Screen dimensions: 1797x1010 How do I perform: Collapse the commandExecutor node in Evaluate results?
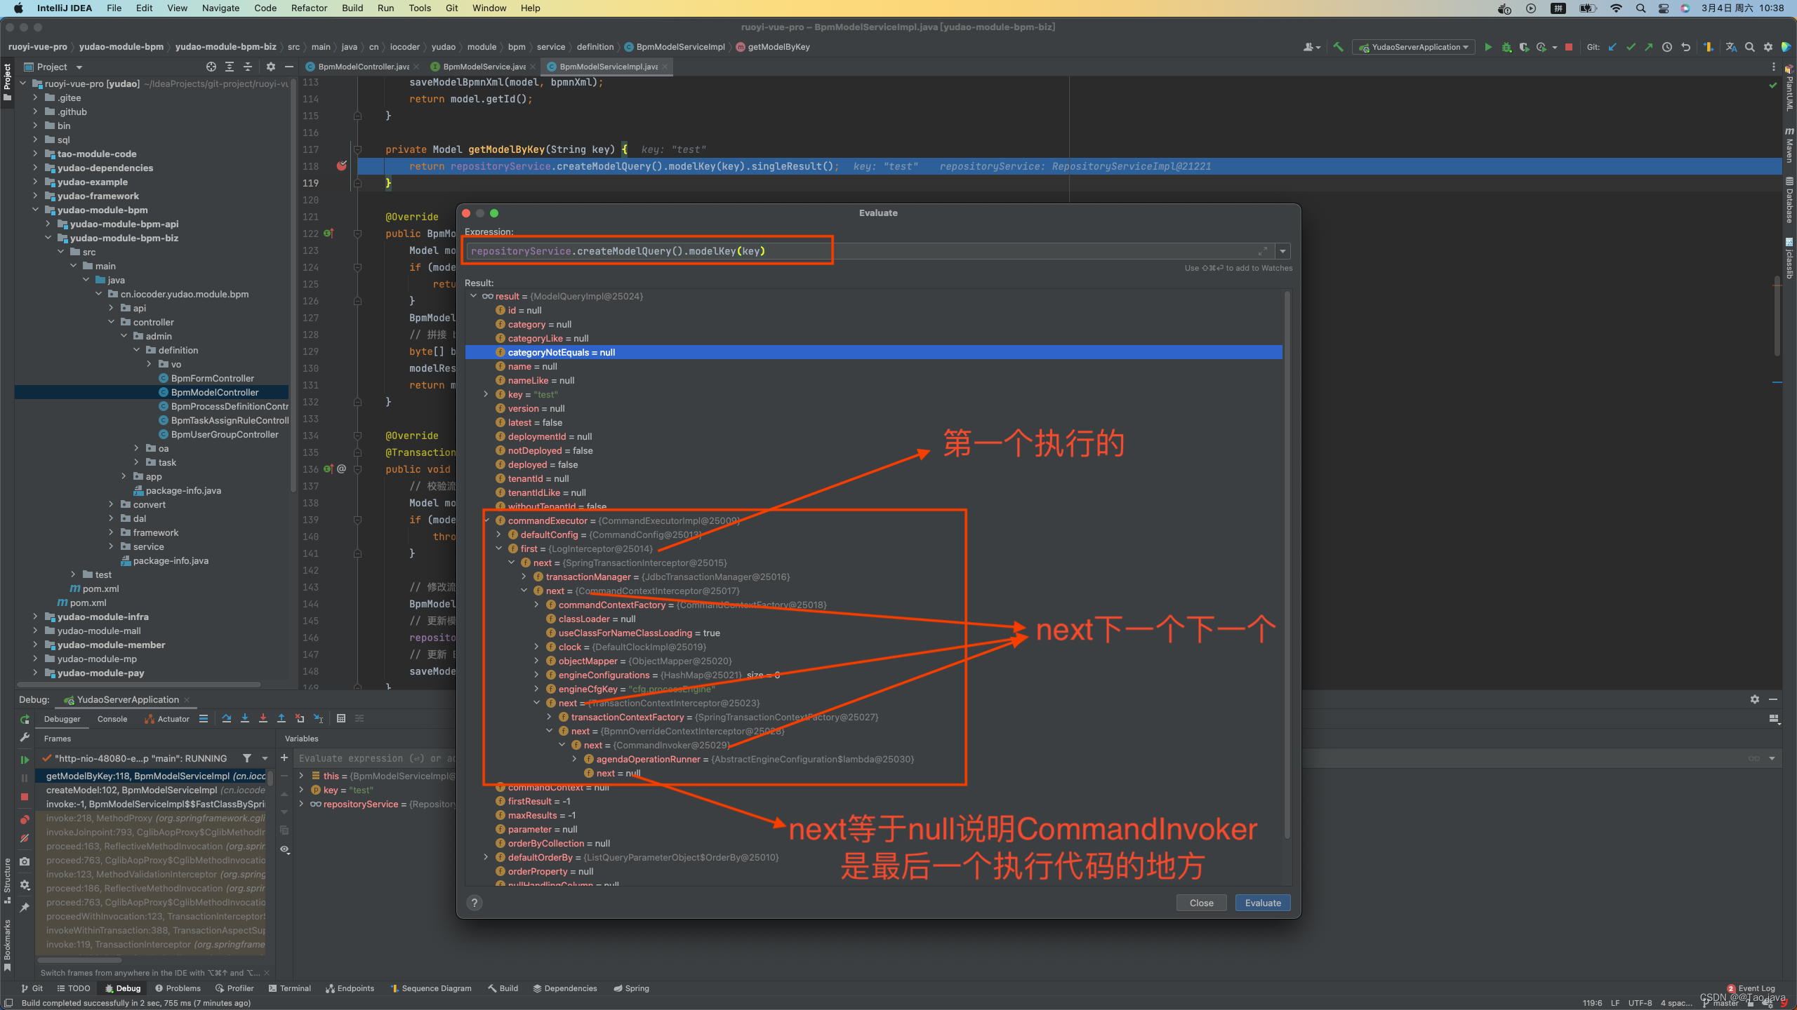tap(486, 520)
